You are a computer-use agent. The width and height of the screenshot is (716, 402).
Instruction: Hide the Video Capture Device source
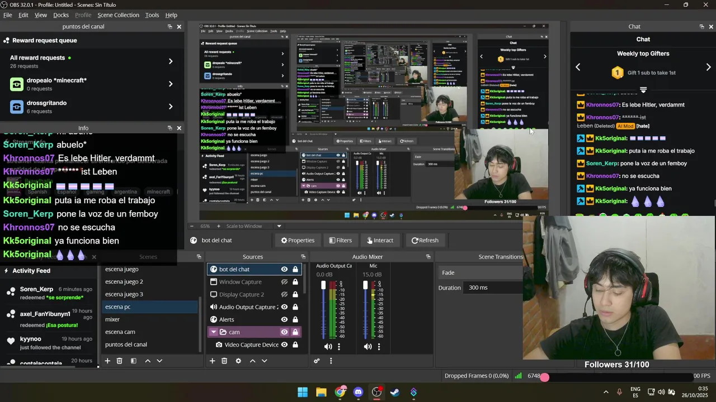coord(284,345)
